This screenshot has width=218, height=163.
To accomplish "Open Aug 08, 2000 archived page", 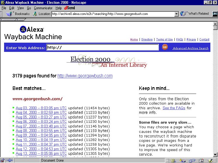I will point(41,131).
